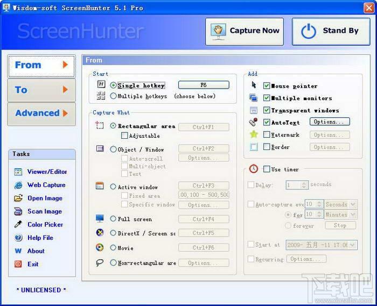Click the DirectX / Screen saver icon
The height and width of the screenshot is (306, 377).
100,232
